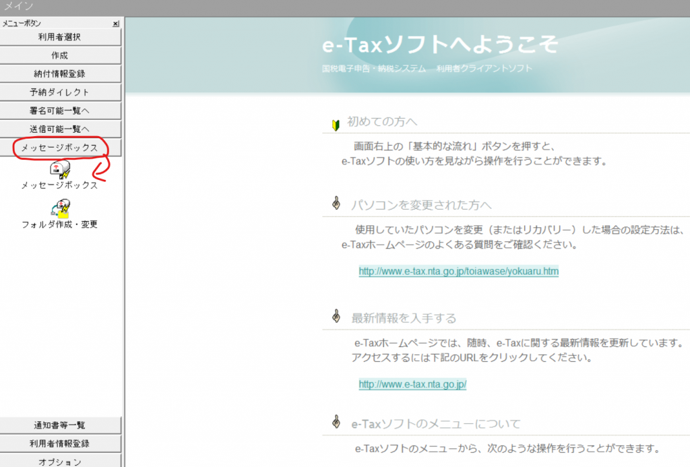Click the 国税電子申告・納税システム subtitle text

[x=374, y=69]
